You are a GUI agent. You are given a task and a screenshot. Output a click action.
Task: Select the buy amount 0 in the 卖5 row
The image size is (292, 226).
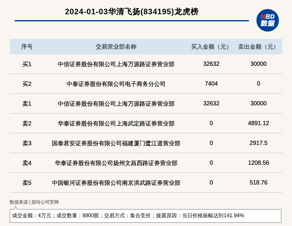tap(211, 183)
